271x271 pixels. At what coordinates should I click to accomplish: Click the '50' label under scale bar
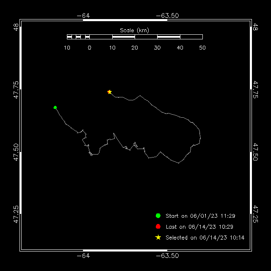point(202,48)
